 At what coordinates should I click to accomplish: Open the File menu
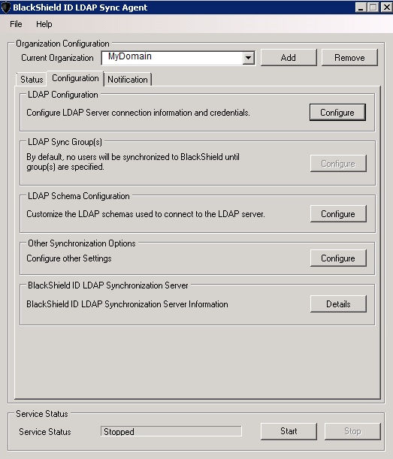pyautogui.click(x=16, y=24)
